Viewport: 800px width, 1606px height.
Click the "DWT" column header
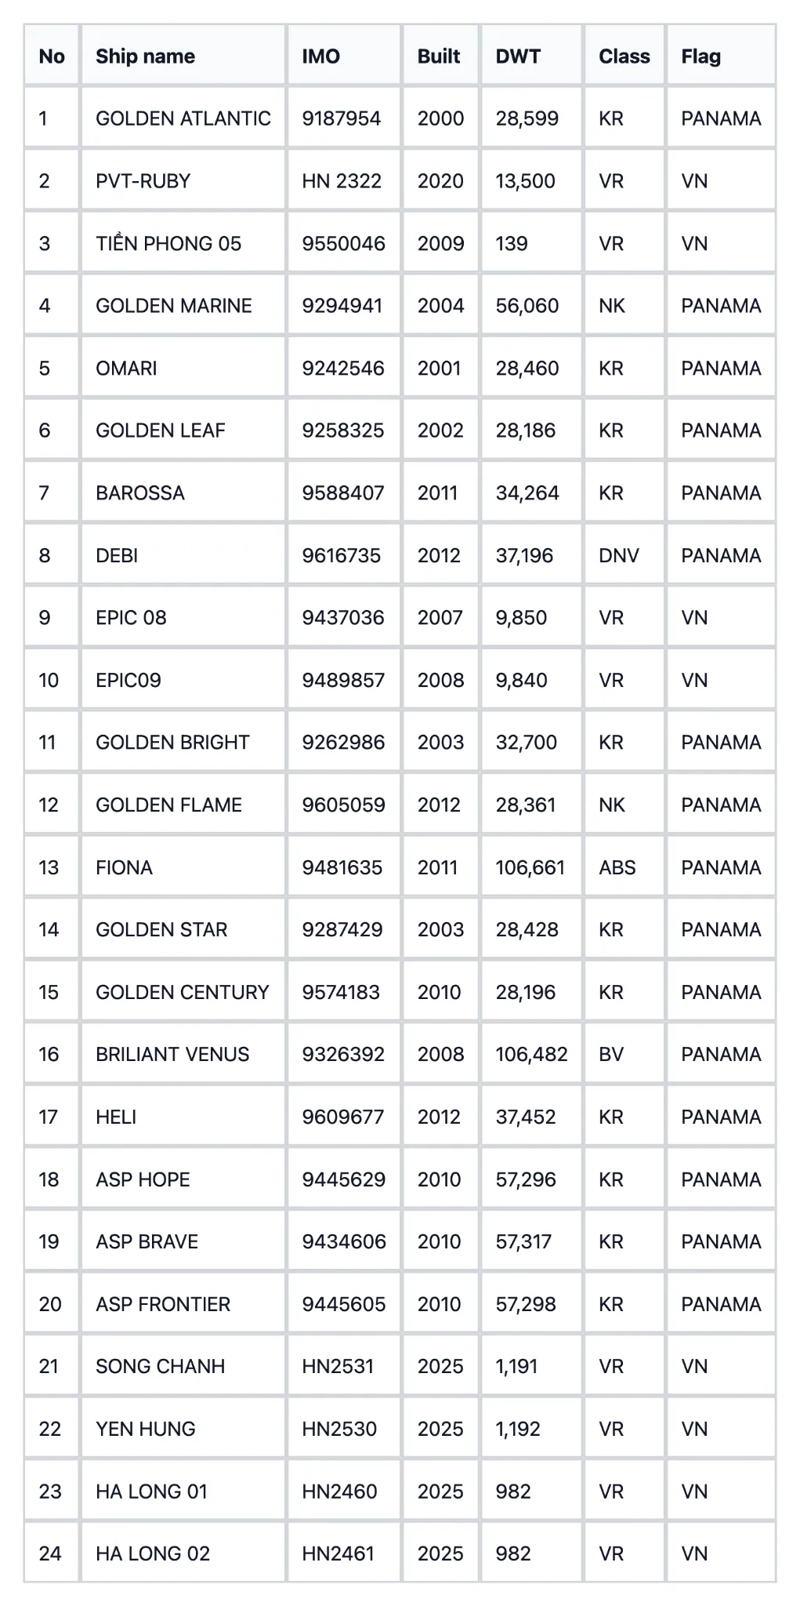518,56
